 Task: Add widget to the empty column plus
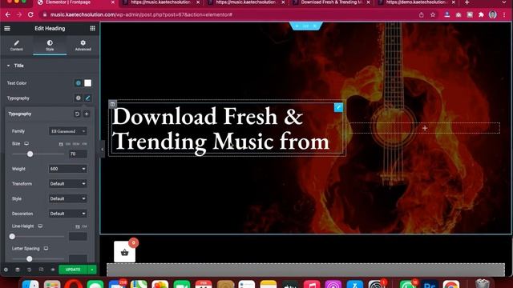pyautogui.click(x=425, y=128)
